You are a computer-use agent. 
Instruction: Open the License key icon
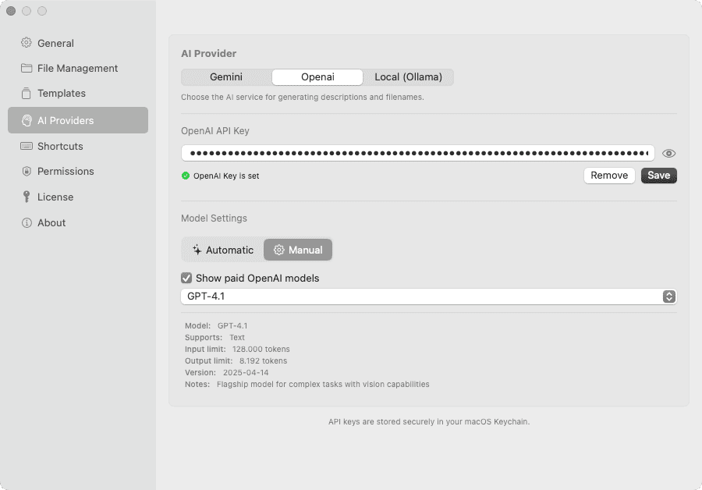[27, 197]
